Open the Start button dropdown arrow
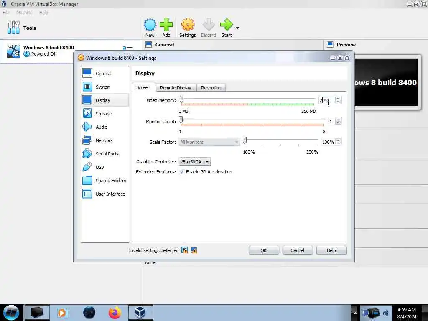 [x=237, y=28]
